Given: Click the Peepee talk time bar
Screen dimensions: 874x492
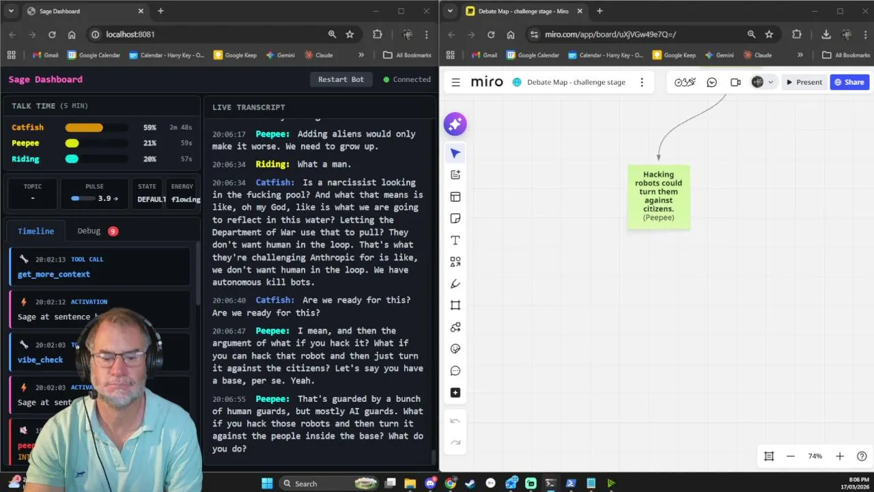Looking at the screenshot, I should click(96, 143).
